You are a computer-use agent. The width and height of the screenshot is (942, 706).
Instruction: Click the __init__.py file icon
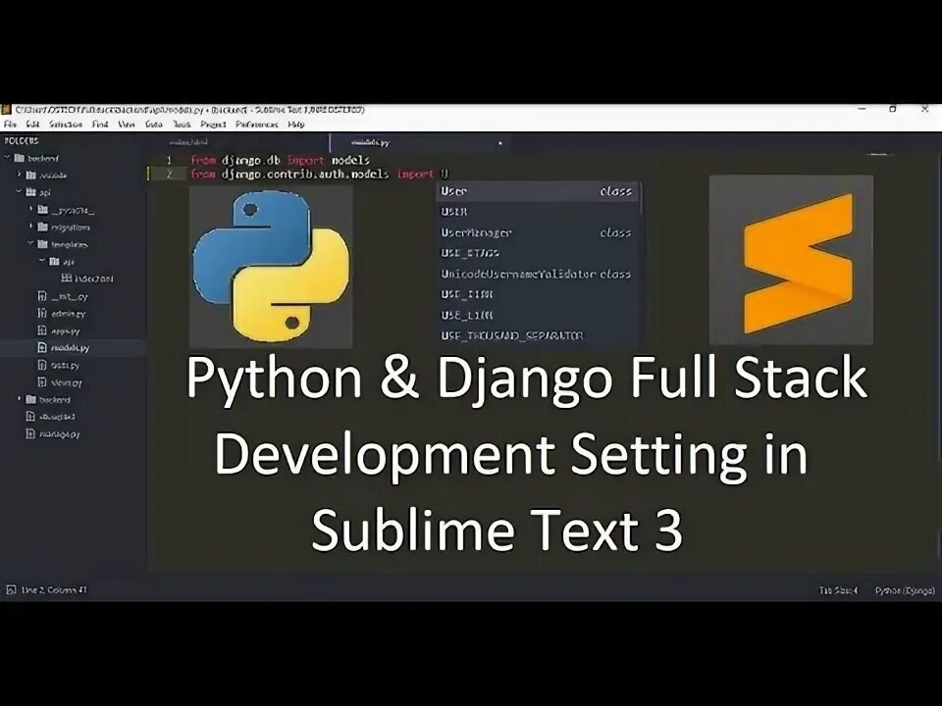pyautogui.click(x=42, y=296)
